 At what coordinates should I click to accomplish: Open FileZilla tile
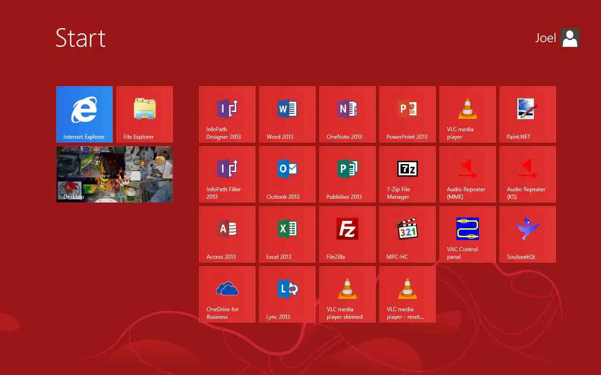point(347,234)
